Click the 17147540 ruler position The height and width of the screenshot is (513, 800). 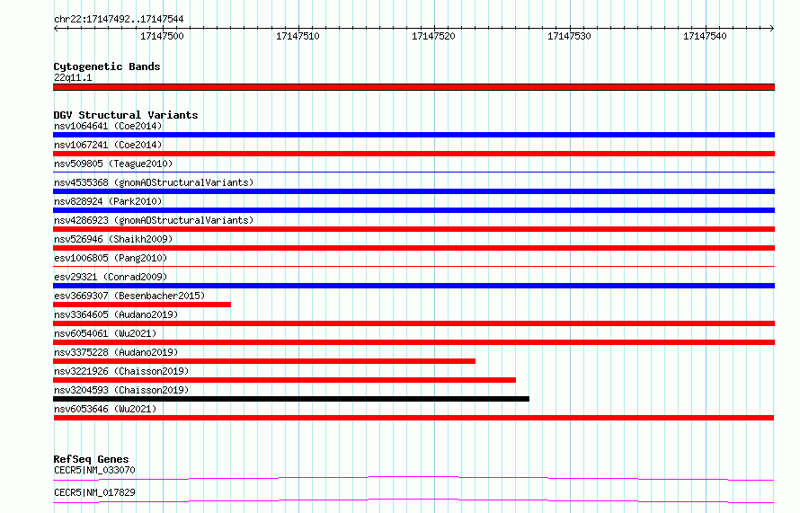point(705,36)
